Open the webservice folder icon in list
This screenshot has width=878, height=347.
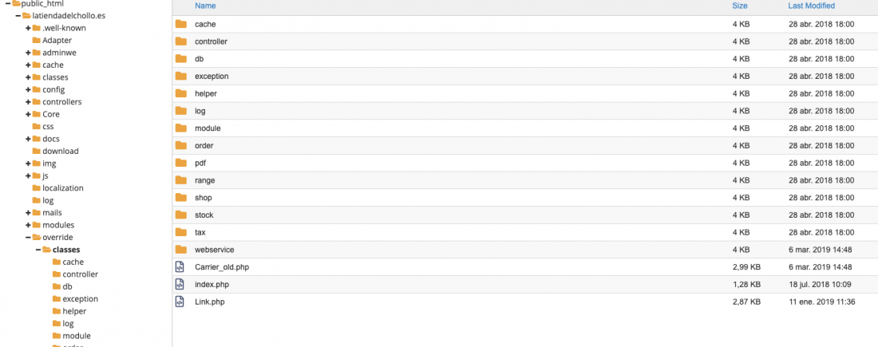point(180,250)
